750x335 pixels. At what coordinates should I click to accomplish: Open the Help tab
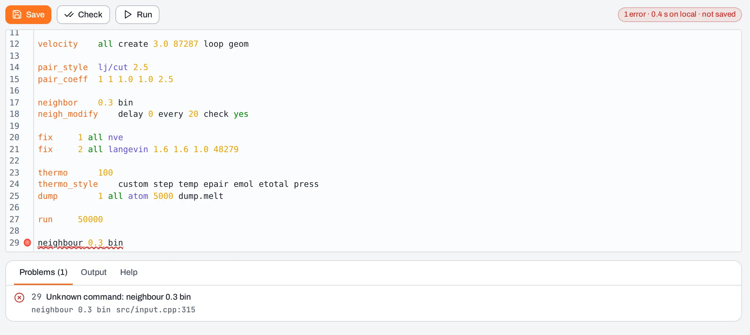(x=129, y=272)
